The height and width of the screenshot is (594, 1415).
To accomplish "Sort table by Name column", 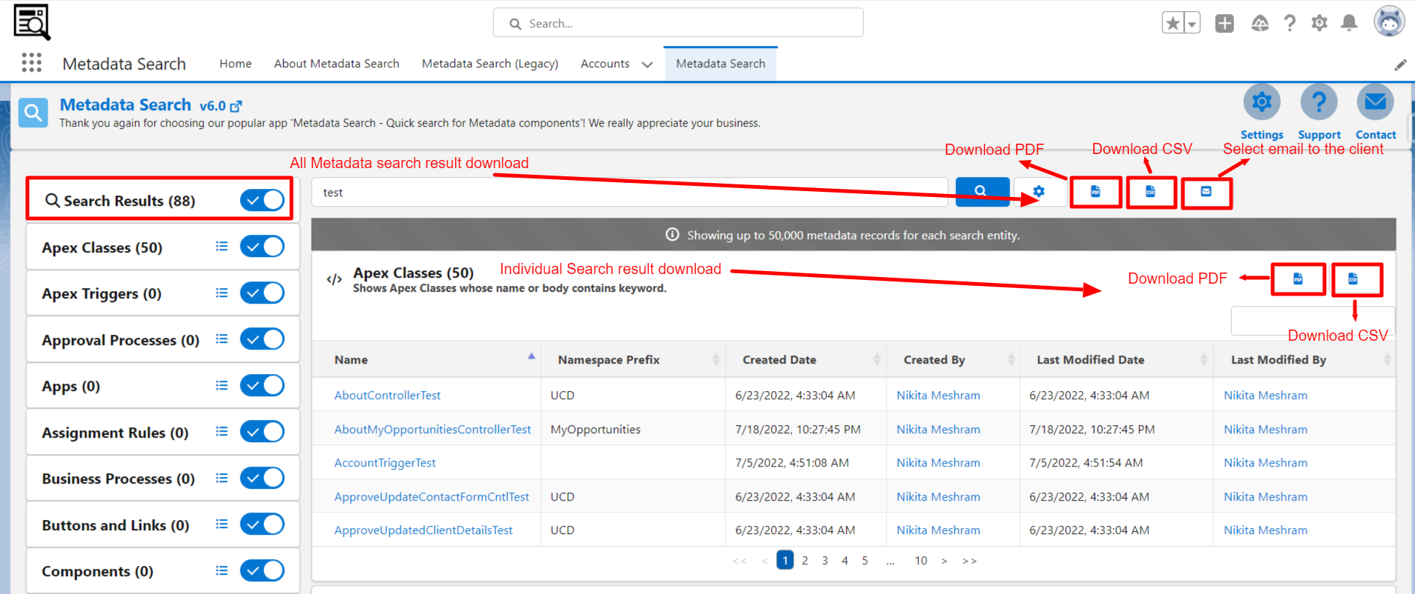I will click(426, 360).
